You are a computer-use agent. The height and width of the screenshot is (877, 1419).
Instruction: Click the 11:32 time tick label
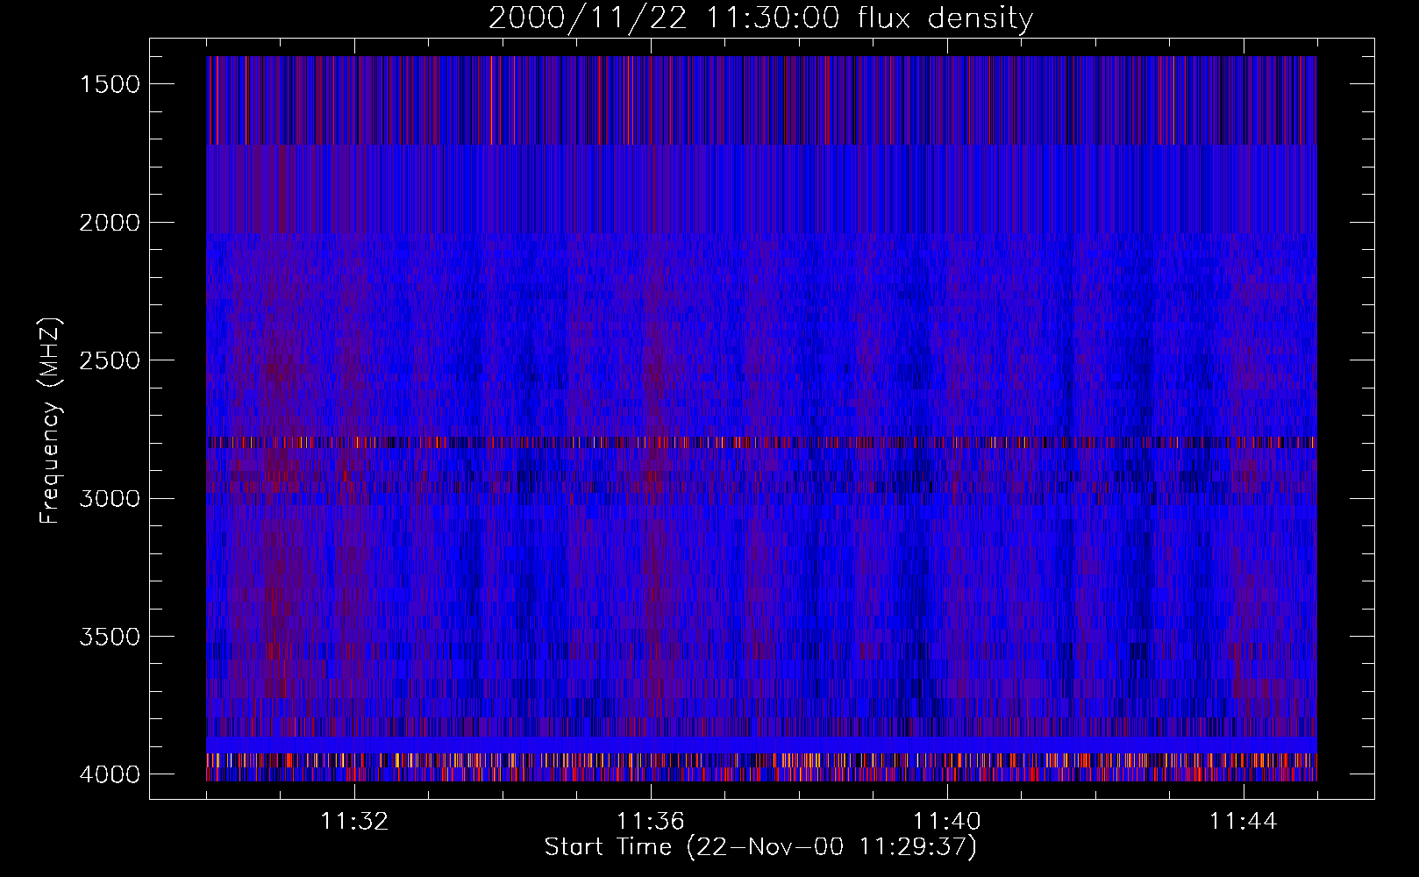354,822
